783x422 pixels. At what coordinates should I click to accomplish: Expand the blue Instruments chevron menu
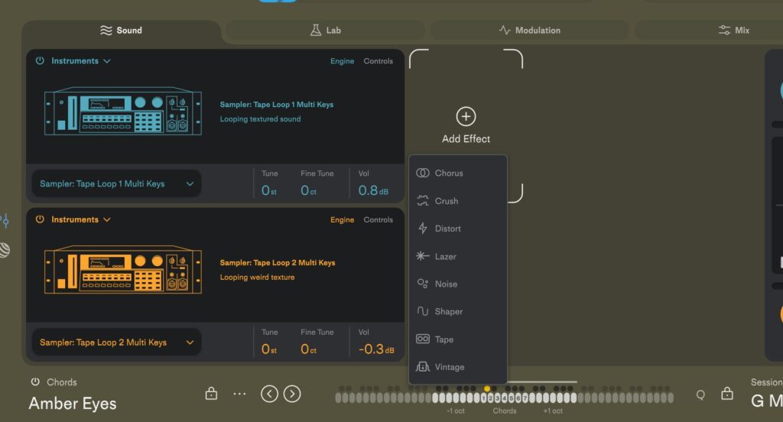[107, 61]
